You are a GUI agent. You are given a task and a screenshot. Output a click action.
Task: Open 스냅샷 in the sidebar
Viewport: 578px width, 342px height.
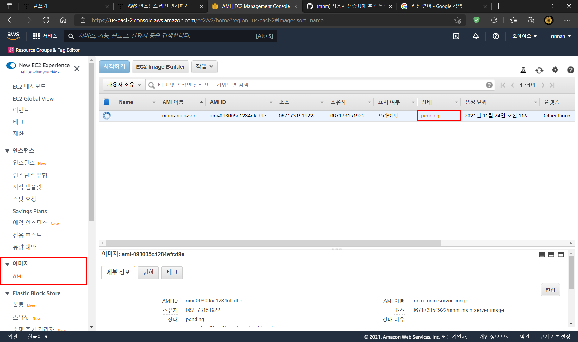click(21, 318)
